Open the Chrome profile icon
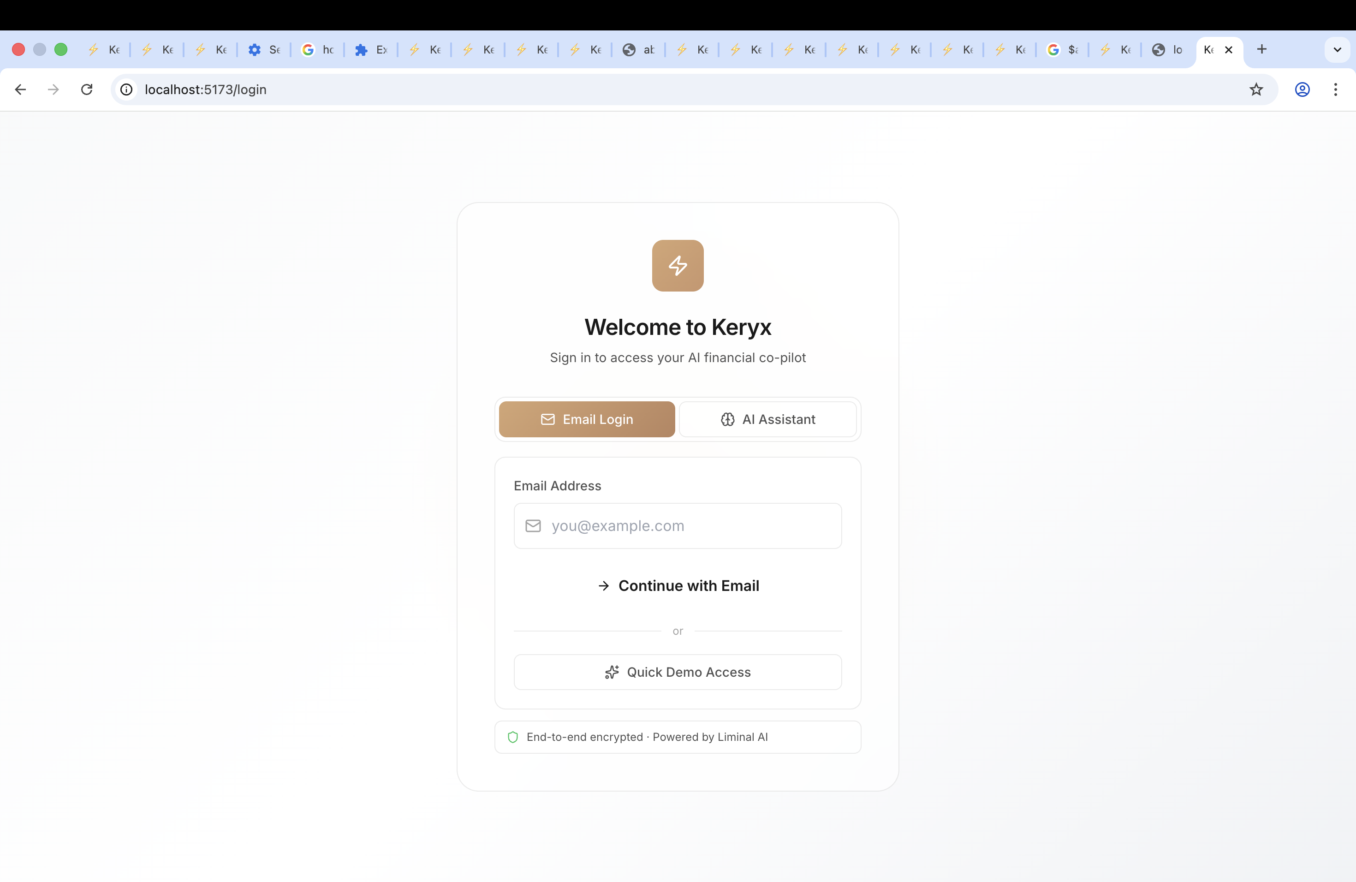 [x=1302, y=89]
